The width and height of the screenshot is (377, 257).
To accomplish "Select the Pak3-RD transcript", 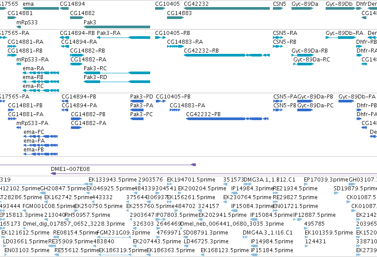I will [117, 82].
